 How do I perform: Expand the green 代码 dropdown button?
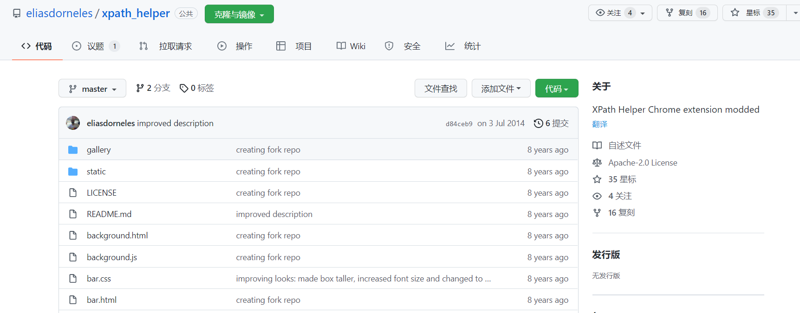[x=556, y=89]
